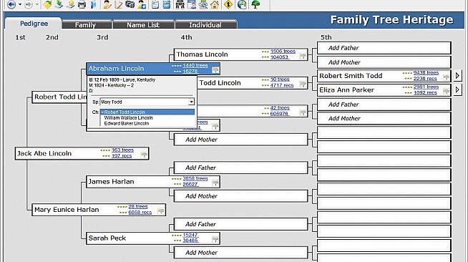Image resolution: width=468 pixels, height=262 pixels.
Task: Click the family group people icon
Action: (x=180, y=4)
